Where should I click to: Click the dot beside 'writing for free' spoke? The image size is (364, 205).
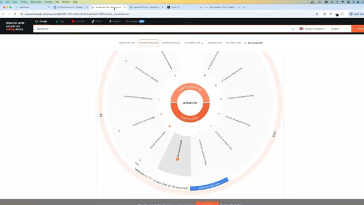click(216, 85)
